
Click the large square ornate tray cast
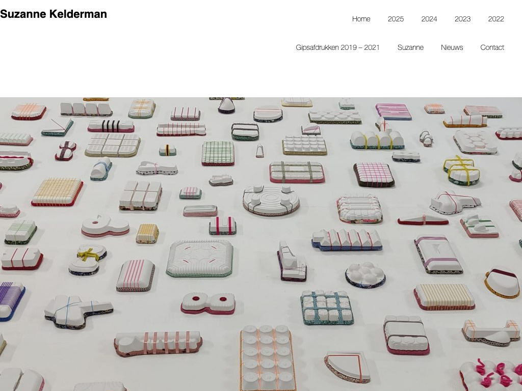point(200,259)
